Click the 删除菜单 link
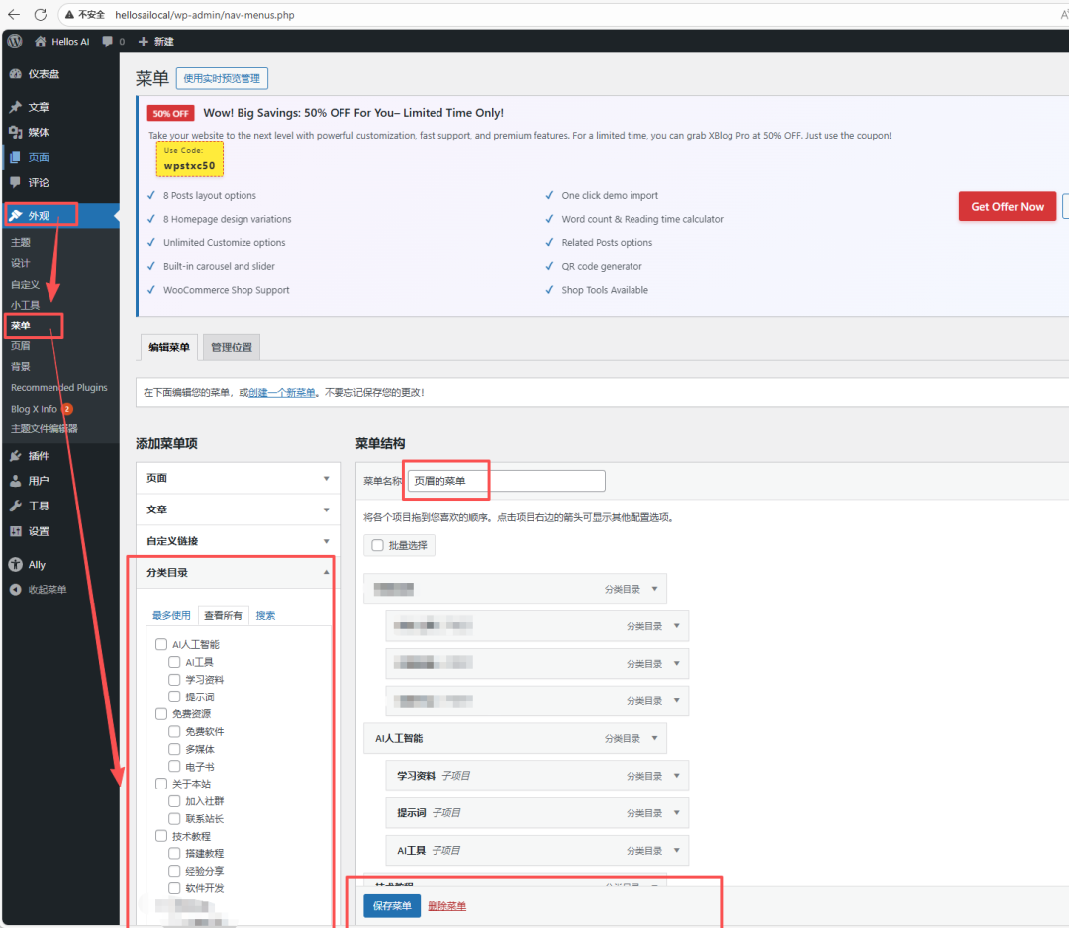The image size is (1069, 928). (446, 906)
